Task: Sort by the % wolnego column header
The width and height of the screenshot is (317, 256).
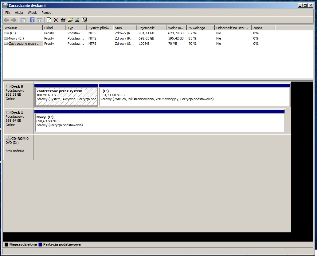Action: 201,28
